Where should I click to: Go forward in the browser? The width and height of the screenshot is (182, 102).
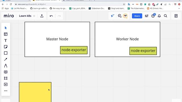tap(7, 4)
